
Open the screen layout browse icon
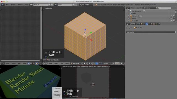[31, 5]
